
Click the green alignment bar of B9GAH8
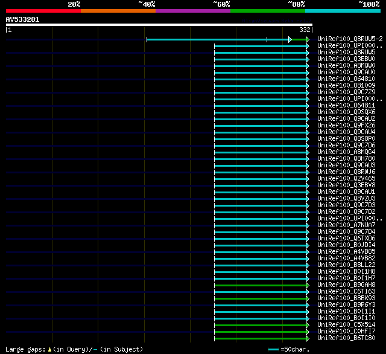pos(261,286)
